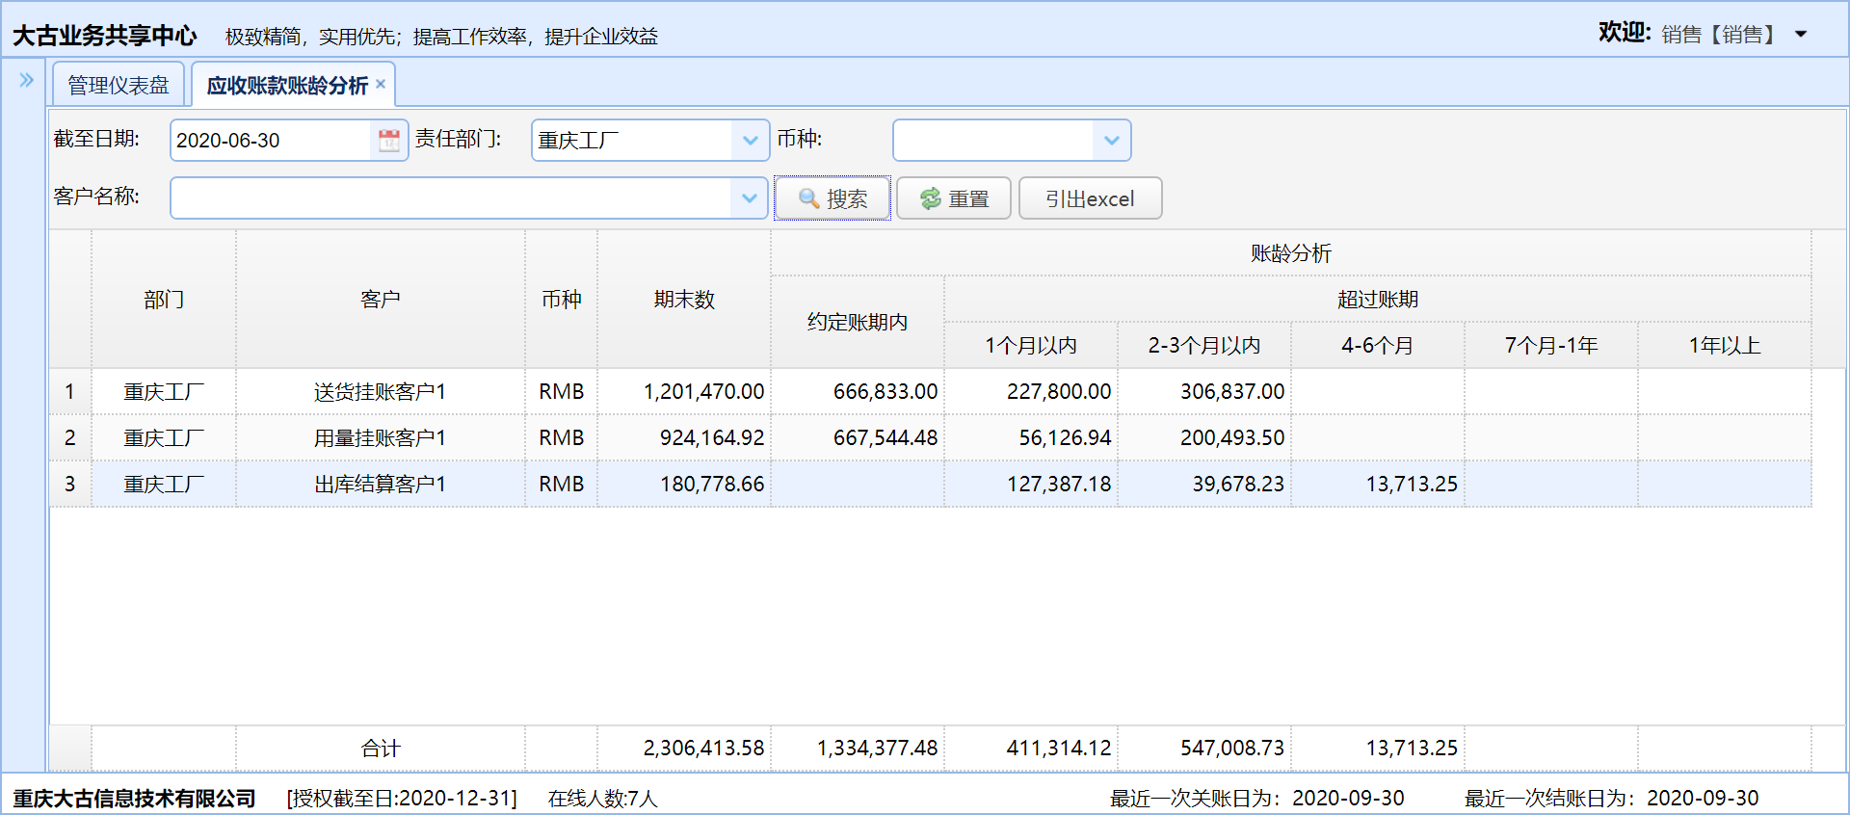Viewport: 1850px width, 815px height.
Task: Select the 出库结算客户1 table row
Action: click(380, 485)
